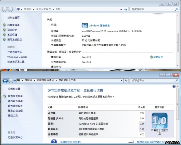Click shield icon beside 系統保護
The height and width of the screenshot is (145, 181).
pos(4,35)
